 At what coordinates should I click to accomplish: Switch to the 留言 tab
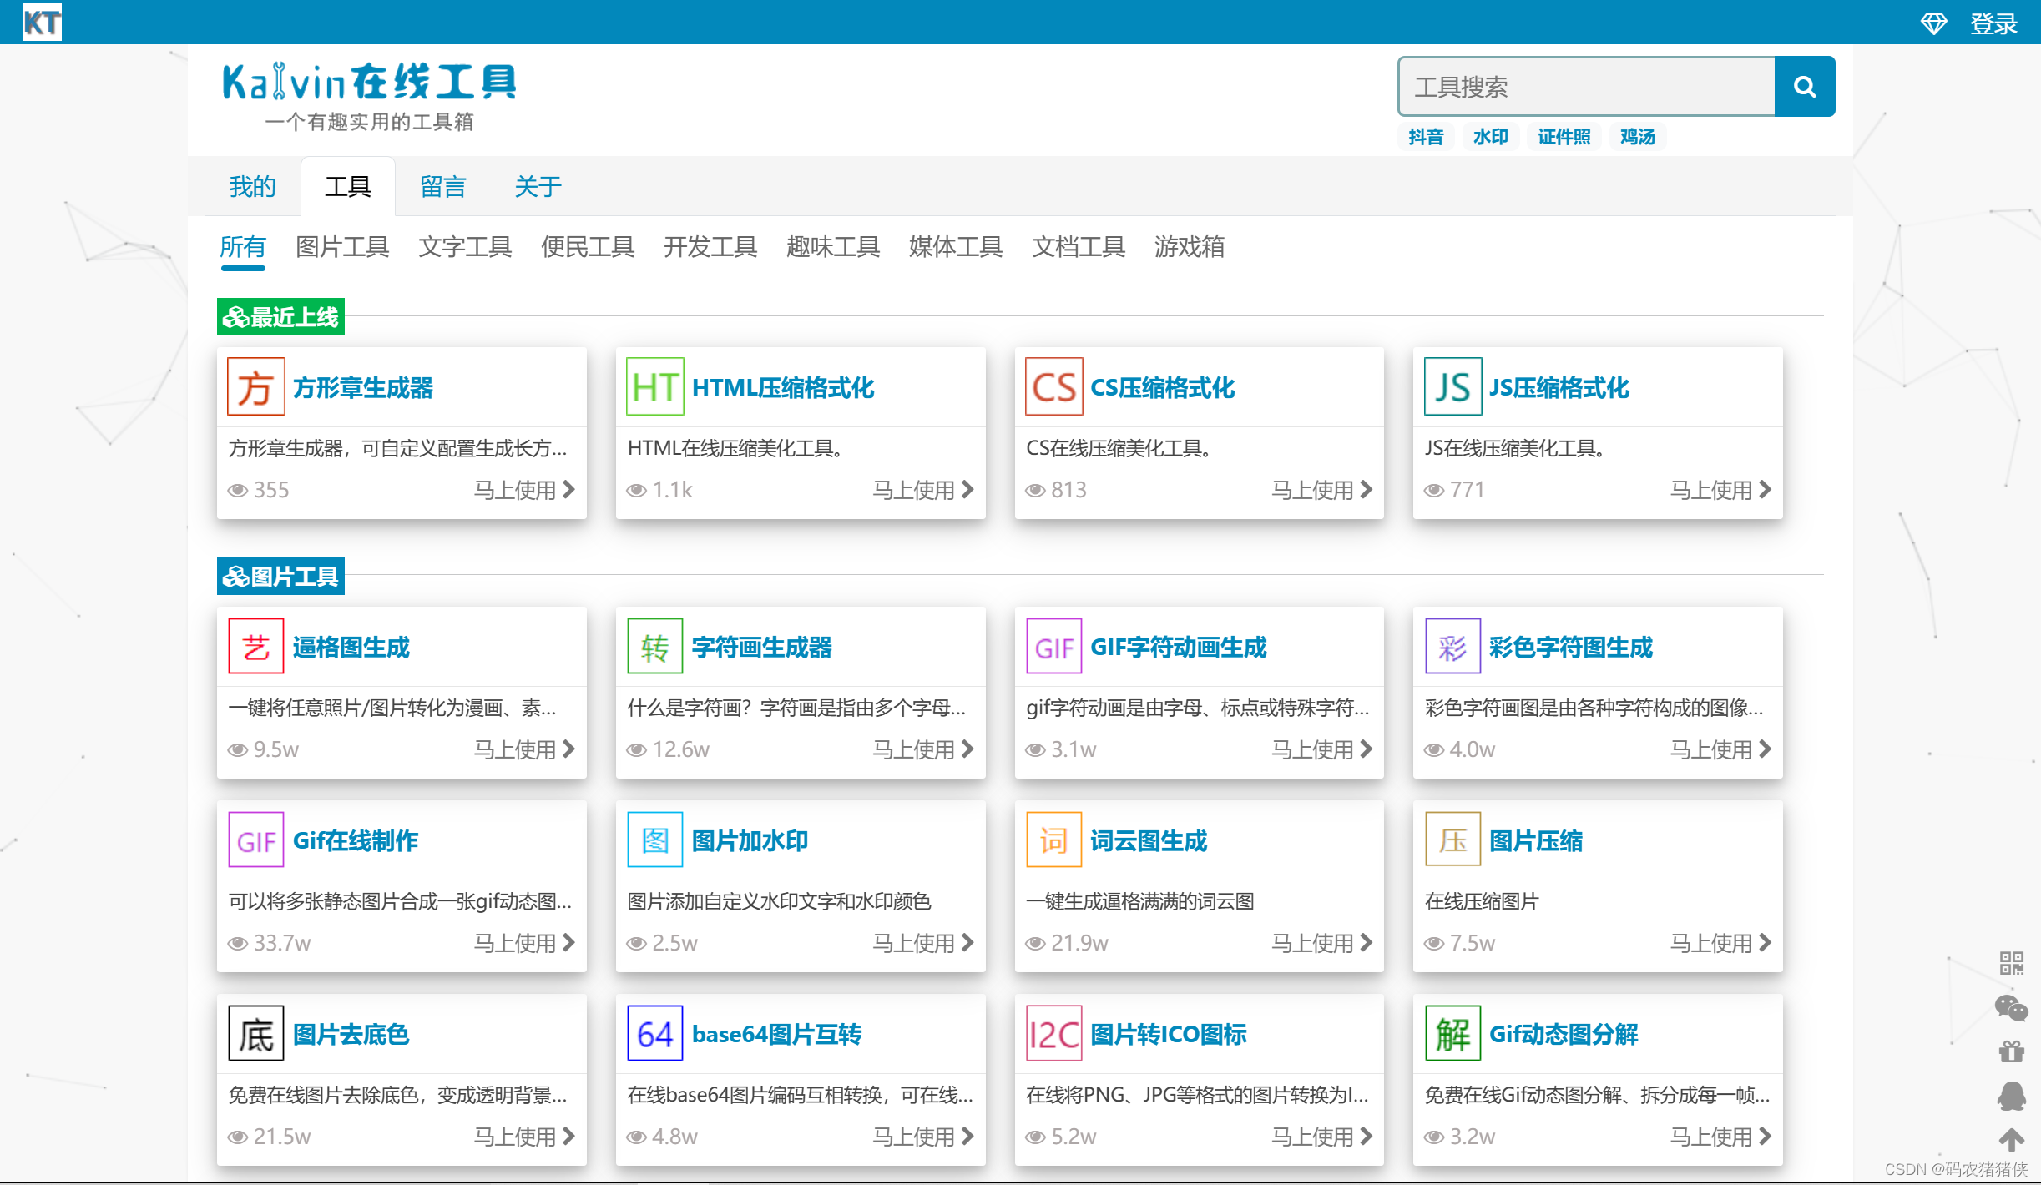pyautogui.click(x=442, y=187)
